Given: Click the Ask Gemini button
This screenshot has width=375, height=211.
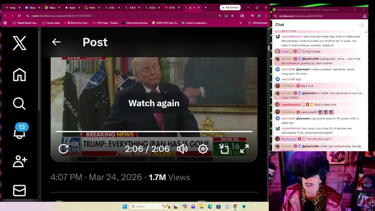Looking at the screenshot, I should (x=230, y=8).
